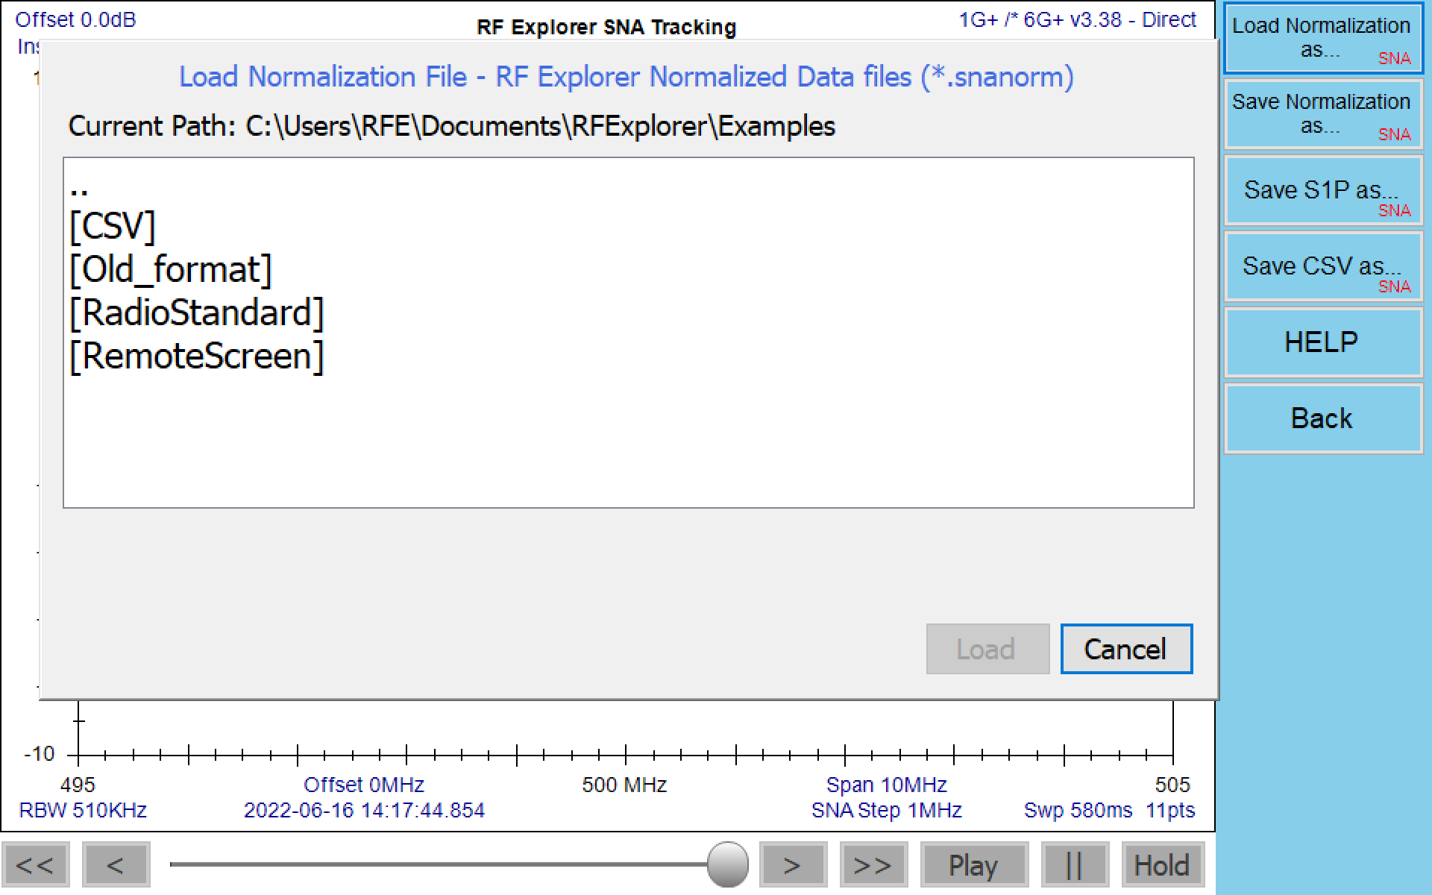Click the 495 start frequency label
The height and width of the screenshot is (895, 1432).
(x=78, y=785)
